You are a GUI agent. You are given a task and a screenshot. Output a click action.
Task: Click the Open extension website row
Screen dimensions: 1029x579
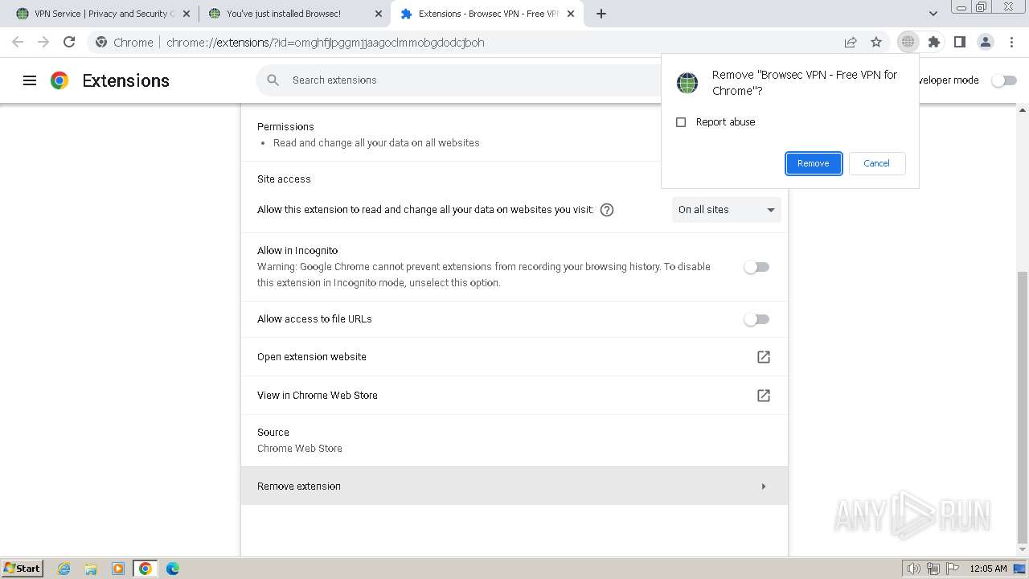tap(514, 357)
